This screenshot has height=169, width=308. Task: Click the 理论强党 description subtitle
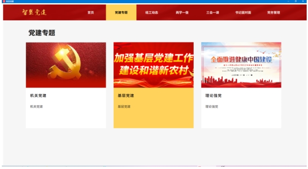pyautogui.click(x=211, y=107)
